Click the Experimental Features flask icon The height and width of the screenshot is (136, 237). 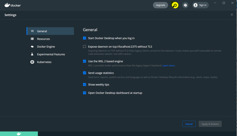32,54
